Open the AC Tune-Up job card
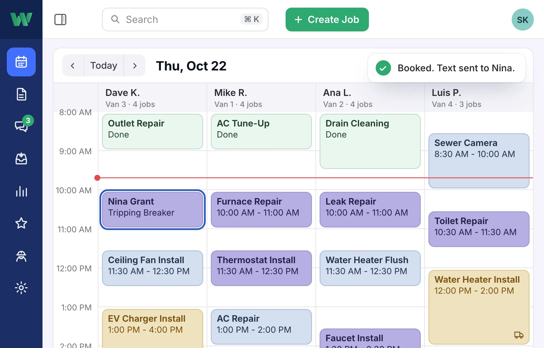This screenshot has height=348, width=544. [x=261, y=132]
